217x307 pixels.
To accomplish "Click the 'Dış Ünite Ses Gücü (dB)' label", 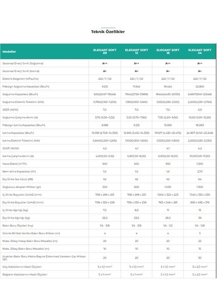I will click(17, 180).
